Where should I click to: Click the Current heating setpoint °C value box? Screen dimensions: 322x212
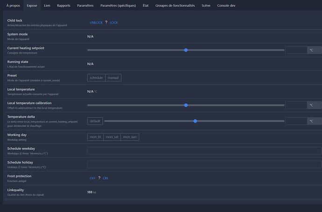296,50
